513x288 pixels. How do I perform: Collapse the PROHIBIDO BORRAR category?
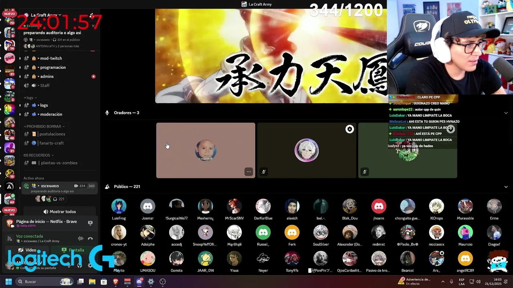click(44, 126)
